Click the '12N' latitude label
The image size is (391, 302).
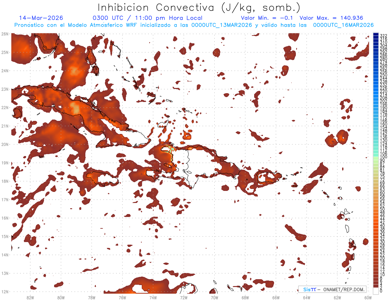(x=5, y=292)
